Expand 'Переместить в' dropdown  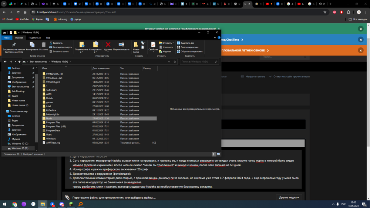(82, 52)
